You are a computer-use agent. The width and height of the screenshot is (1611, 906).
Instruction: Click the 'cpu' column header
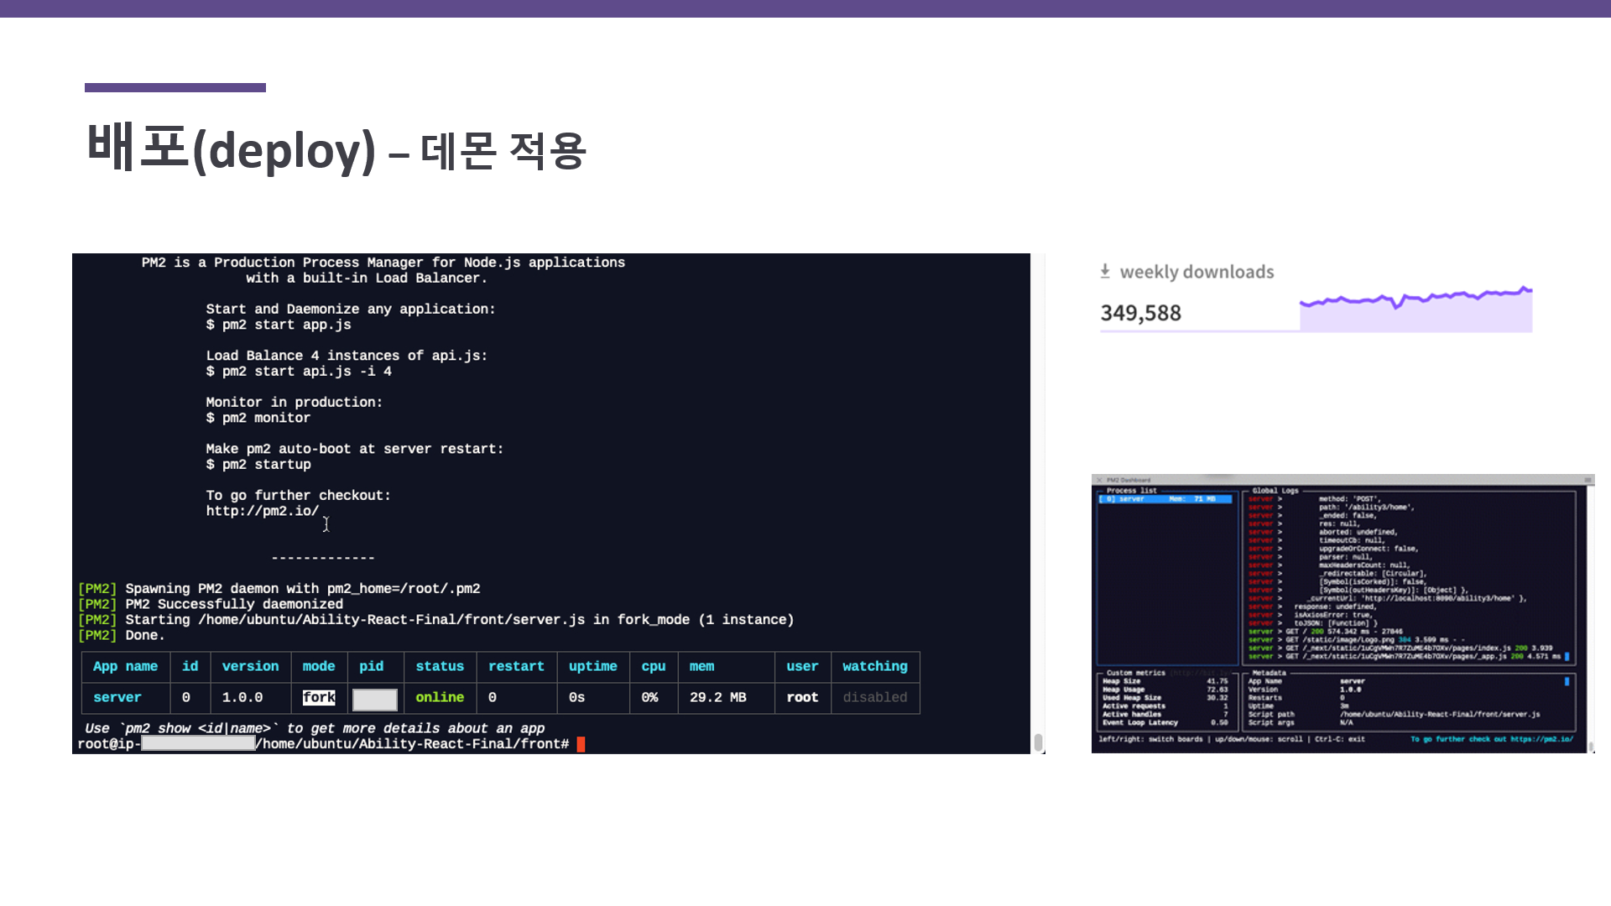pos(653,666)
